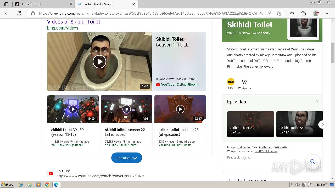Image resolution: width=335 pixels, height=188 pixels.
Task: Open Google Chrome from the taskbar
Action: tap(47, 185)
